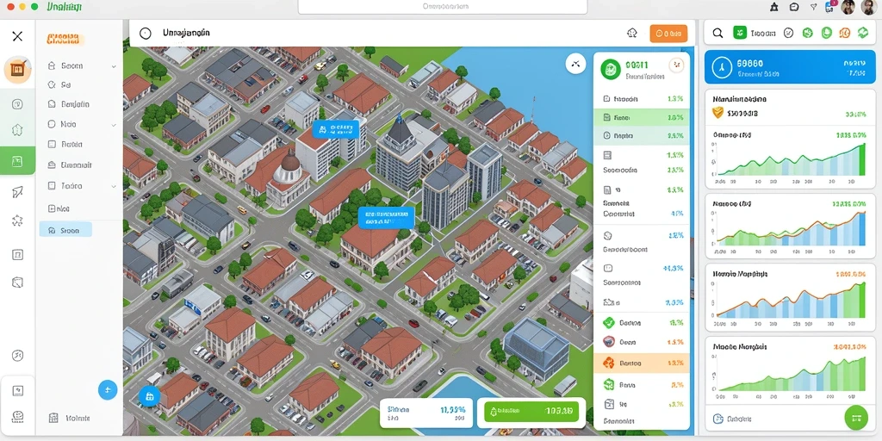Select the house icon in the left rail

click(17, 131)
